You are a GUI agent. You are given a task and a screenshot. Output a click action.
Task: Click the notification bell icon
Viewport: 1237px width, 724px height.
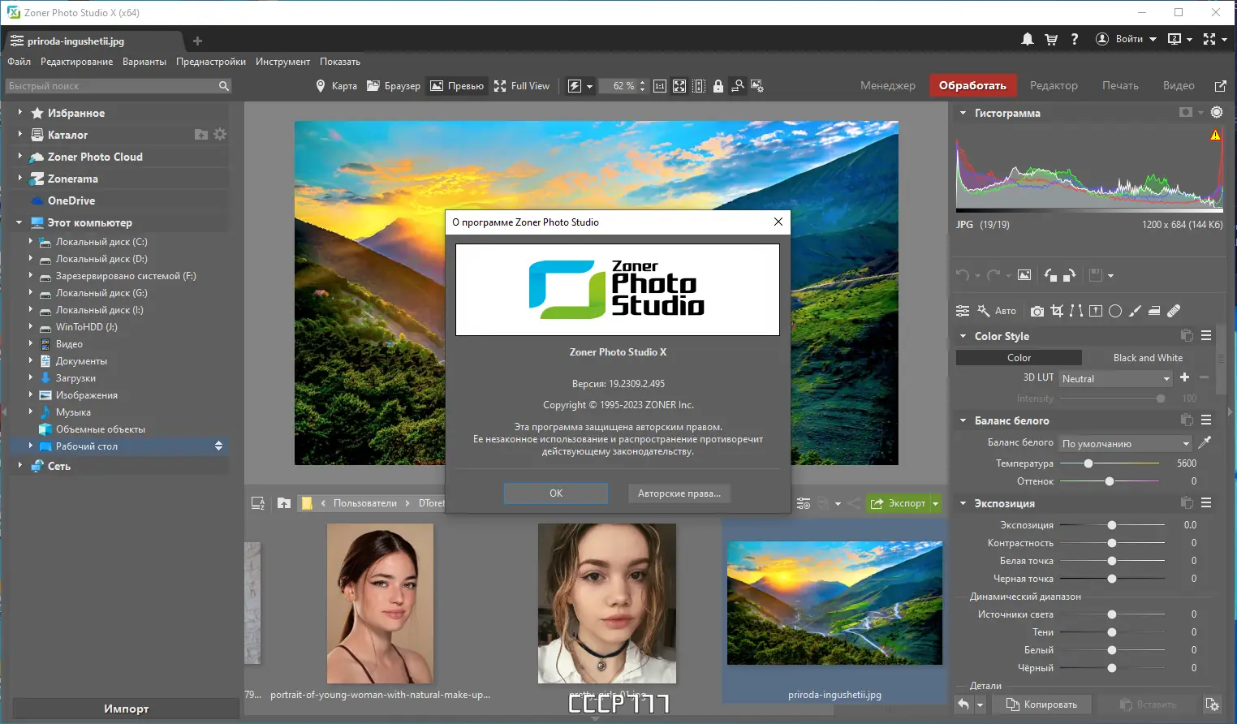(1028, 39)
